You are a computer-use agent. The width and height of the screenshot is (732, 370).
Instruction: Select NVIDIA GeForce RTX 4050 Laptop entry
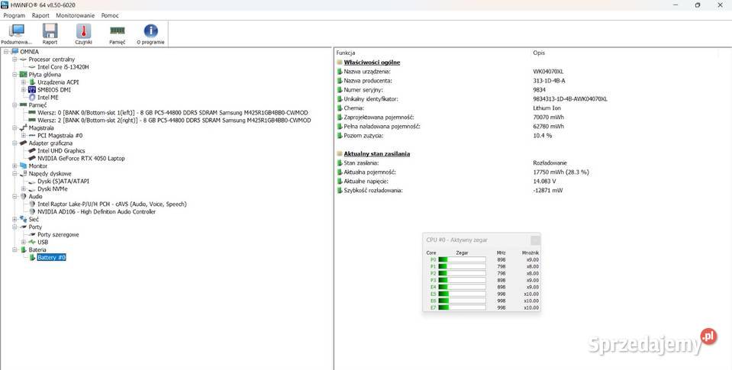click(x=81, y=158)
